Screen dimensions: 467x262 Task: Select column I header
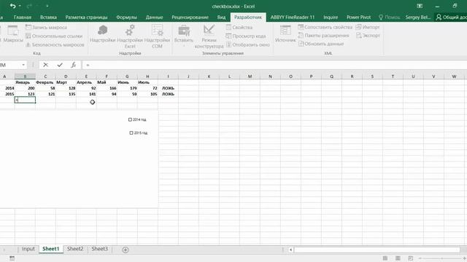click(168, 76)
